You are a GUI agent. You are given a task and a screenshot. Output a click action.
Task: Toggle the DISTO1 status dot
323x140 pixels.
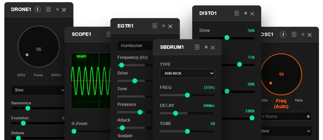pos(246,13)
